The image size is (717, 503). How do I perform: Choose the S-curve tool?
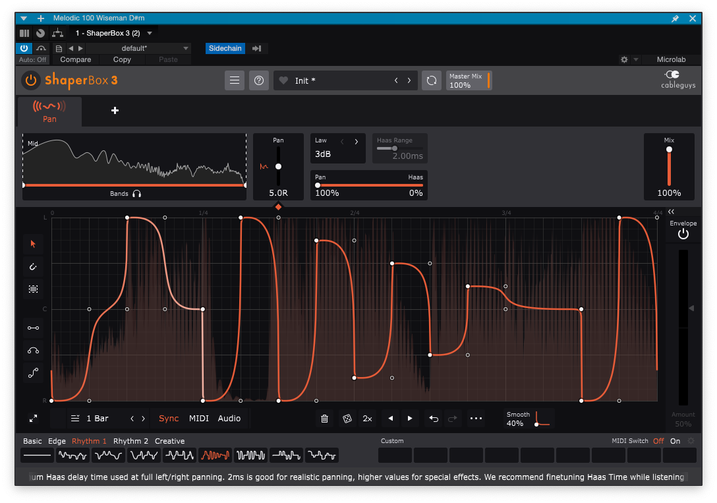click(x=33, y=373)
